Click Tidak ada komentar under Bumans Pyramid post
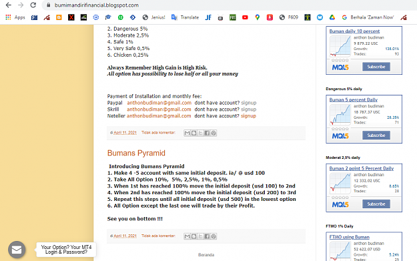This screenshot has width=417, height=261. coord(158,236)
